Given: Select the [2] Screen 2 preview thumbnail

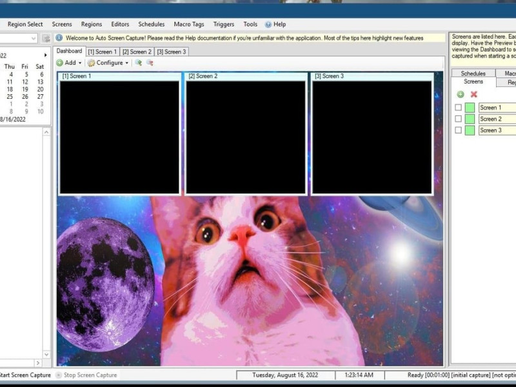Looking at the screenshot, I should [246, 137].
